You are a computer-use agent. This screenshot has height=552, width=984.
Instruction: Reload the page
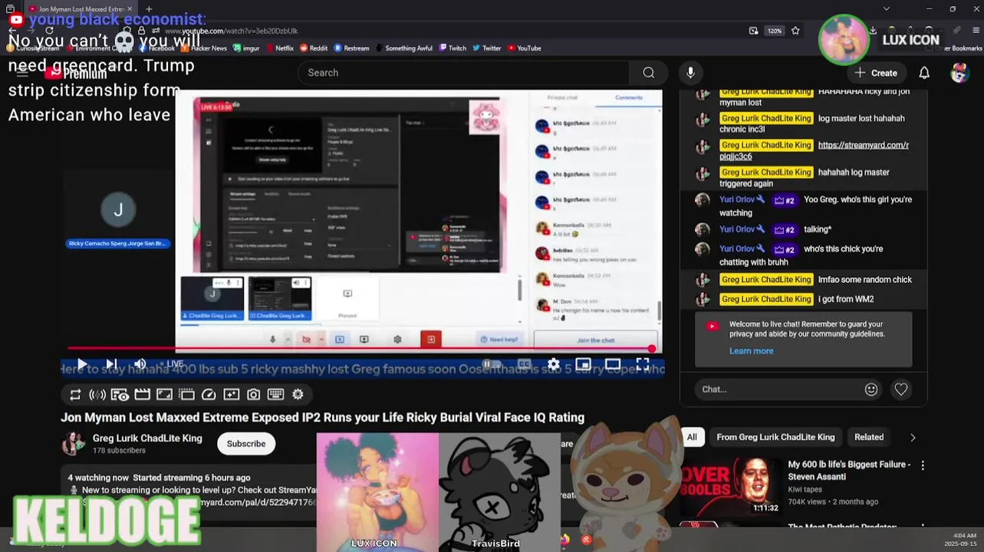click(x=49, y=31)
